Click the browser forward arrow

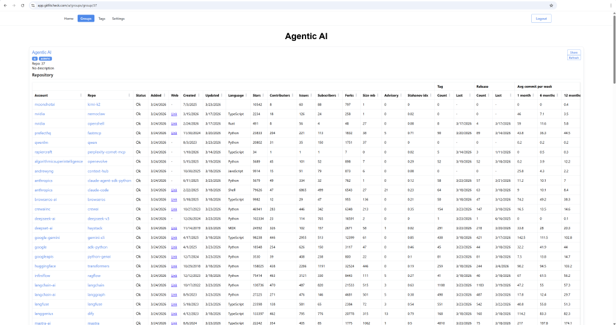14,5
